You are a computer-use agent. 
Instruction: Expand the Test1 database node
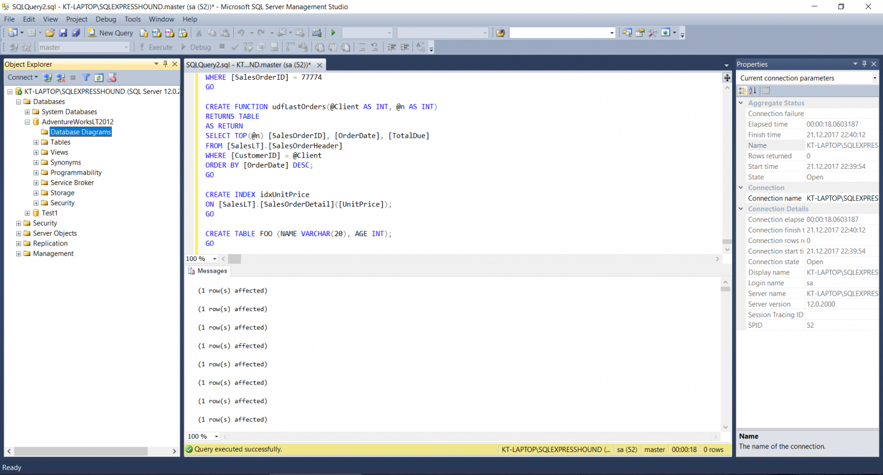click(27, 213)
